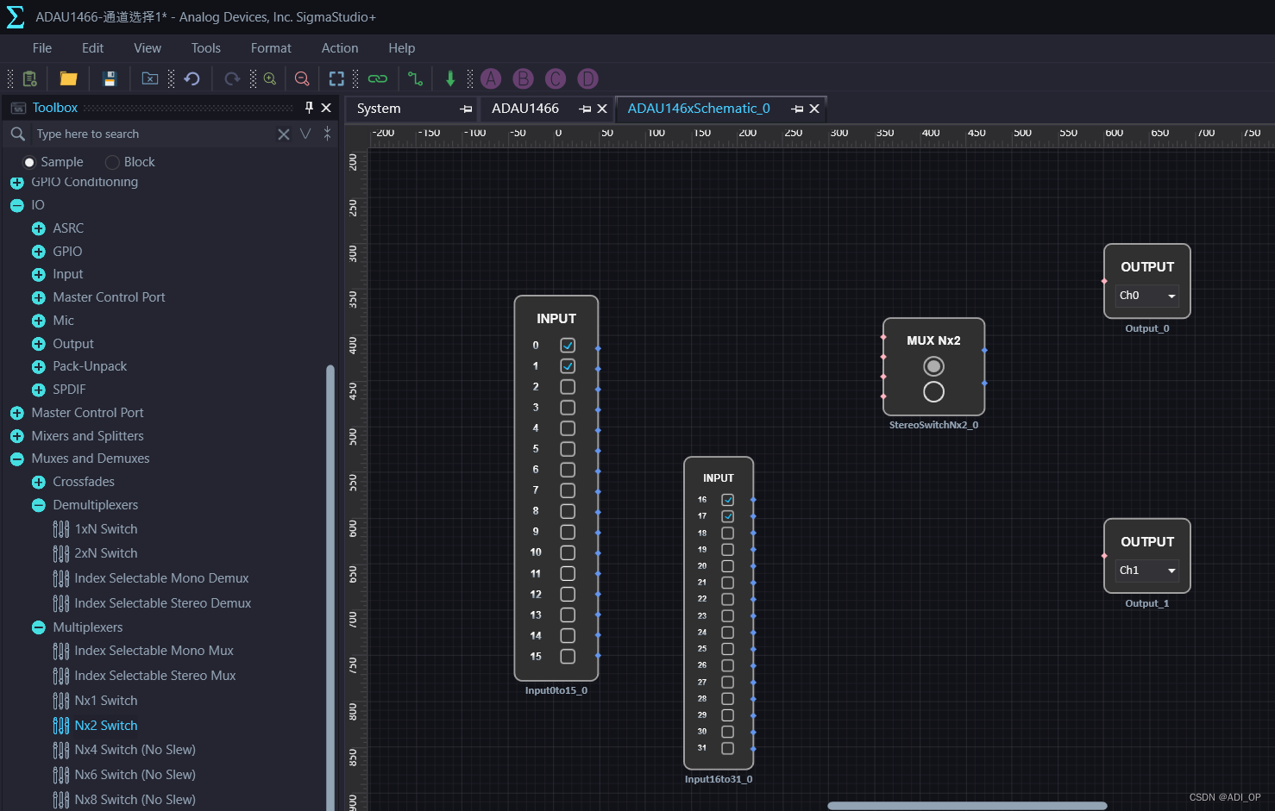Save the project with the floppy icon

(x=110, y=78)
